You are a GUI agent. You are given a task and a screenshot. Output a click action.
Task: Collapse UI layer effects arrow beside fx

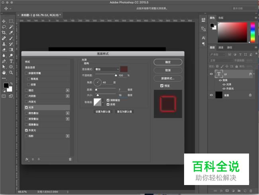pos(254,74)
